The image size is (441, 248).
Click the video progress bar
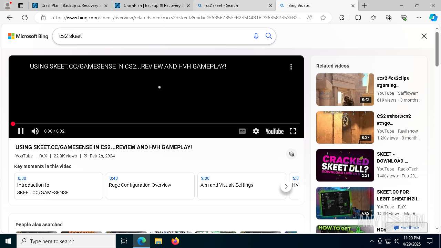(156, 124)
